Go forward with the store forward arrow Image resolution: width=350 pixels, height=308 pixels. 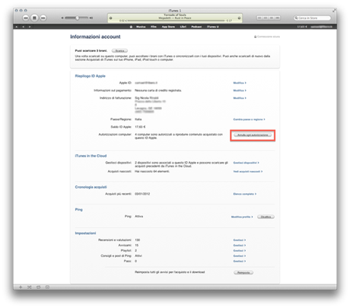30,27
